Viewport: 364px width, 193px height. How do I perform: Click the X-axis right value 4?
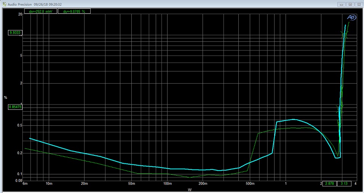point(355,184)
